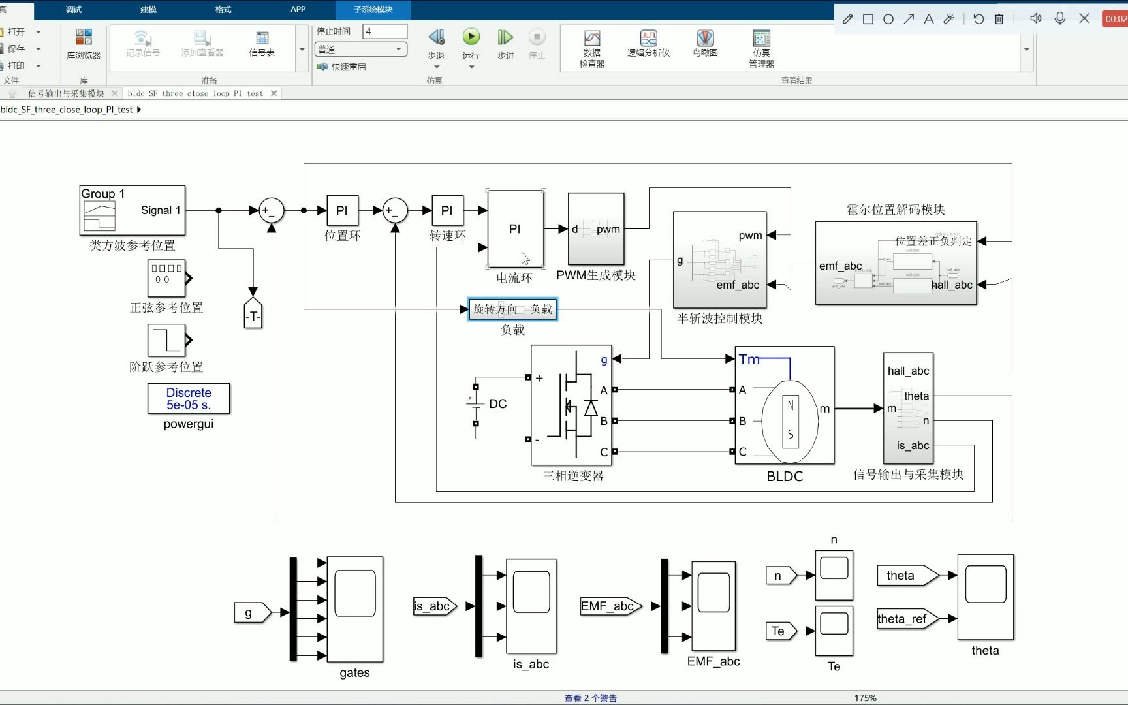
Task: Click bldc_SF_three_close_loop_PI_test breadcrumb text
Action: (67, 110)
